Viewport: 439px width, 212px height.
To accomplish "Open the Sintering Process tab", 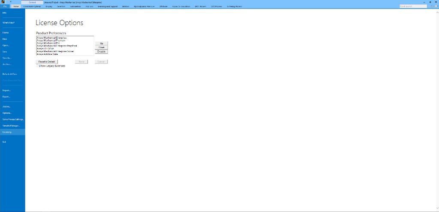I will click(x=235, y=6).
